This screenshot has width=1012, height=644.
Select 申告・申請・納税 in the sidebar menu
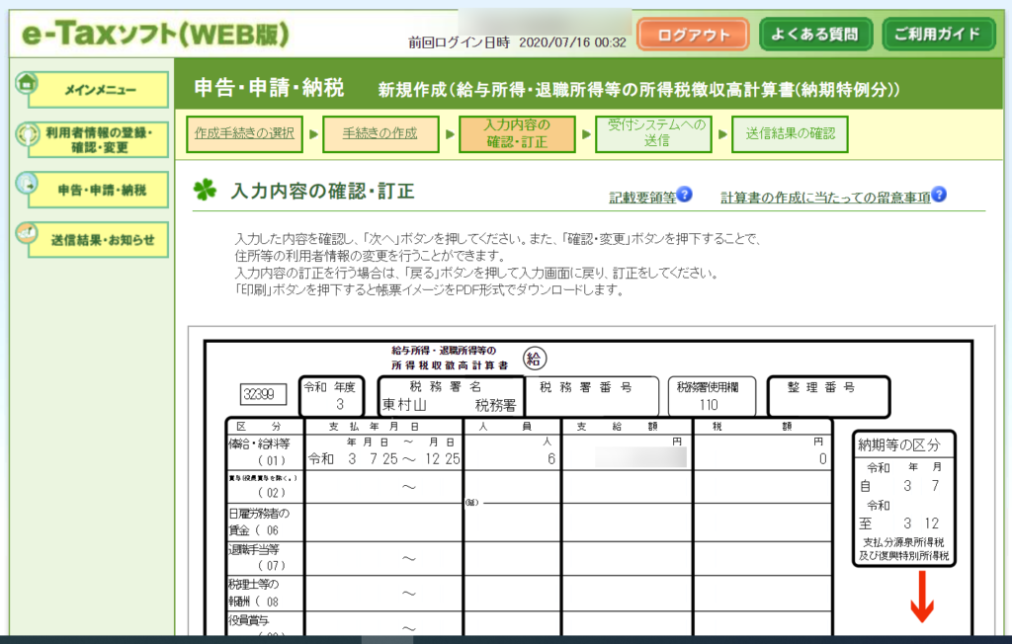click(x=98, y=190)
